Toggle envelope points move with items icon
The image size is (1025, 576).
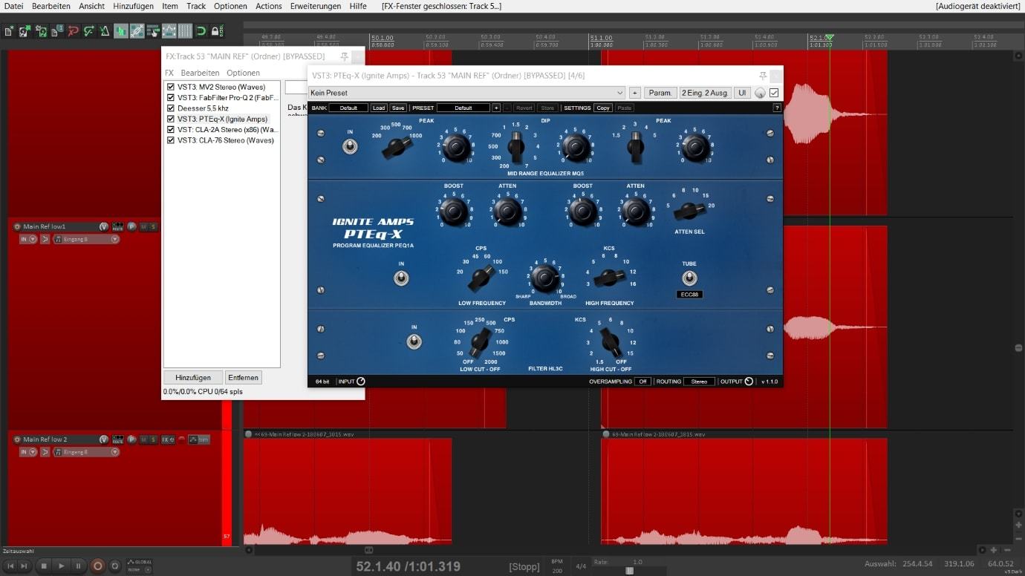pyautogui.click(x=169, y=31)
